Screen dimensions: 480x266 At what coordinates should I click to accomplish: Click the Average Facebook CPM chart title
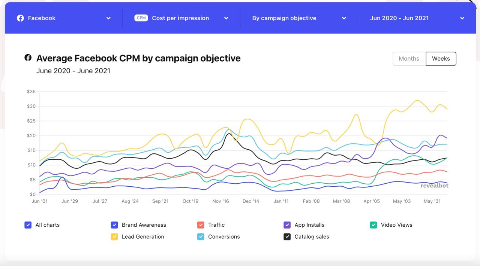tap(138, 58)
